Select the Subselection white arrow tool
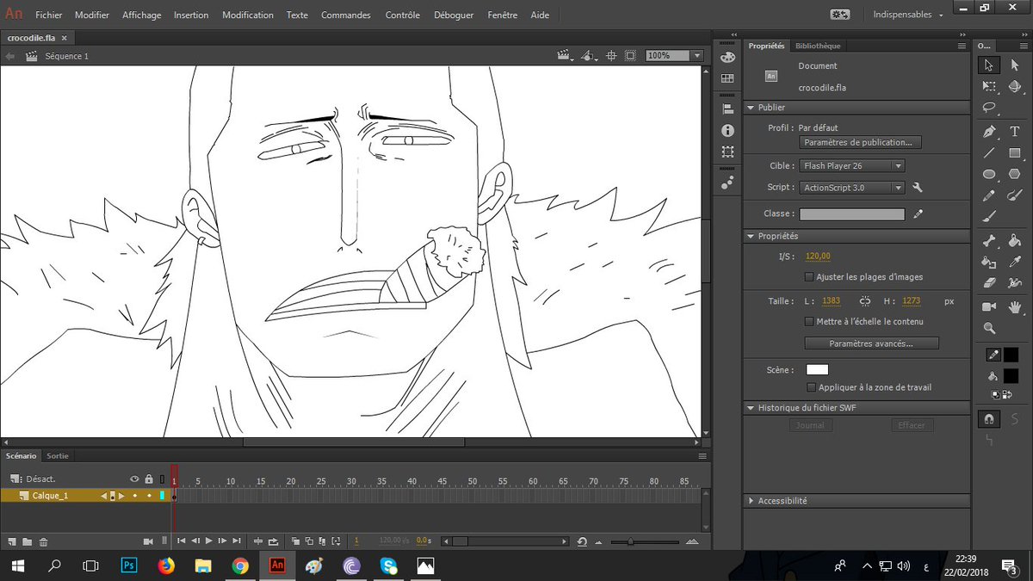This screenshot has height=581, width=1033. (1015, 65)
